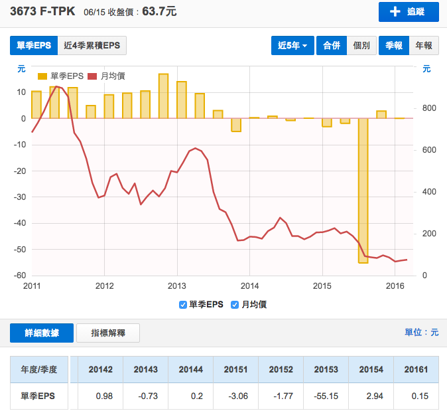447x417 pixels.
Task: Uncheck the 月均價 series checkbox
Action: 235,305
